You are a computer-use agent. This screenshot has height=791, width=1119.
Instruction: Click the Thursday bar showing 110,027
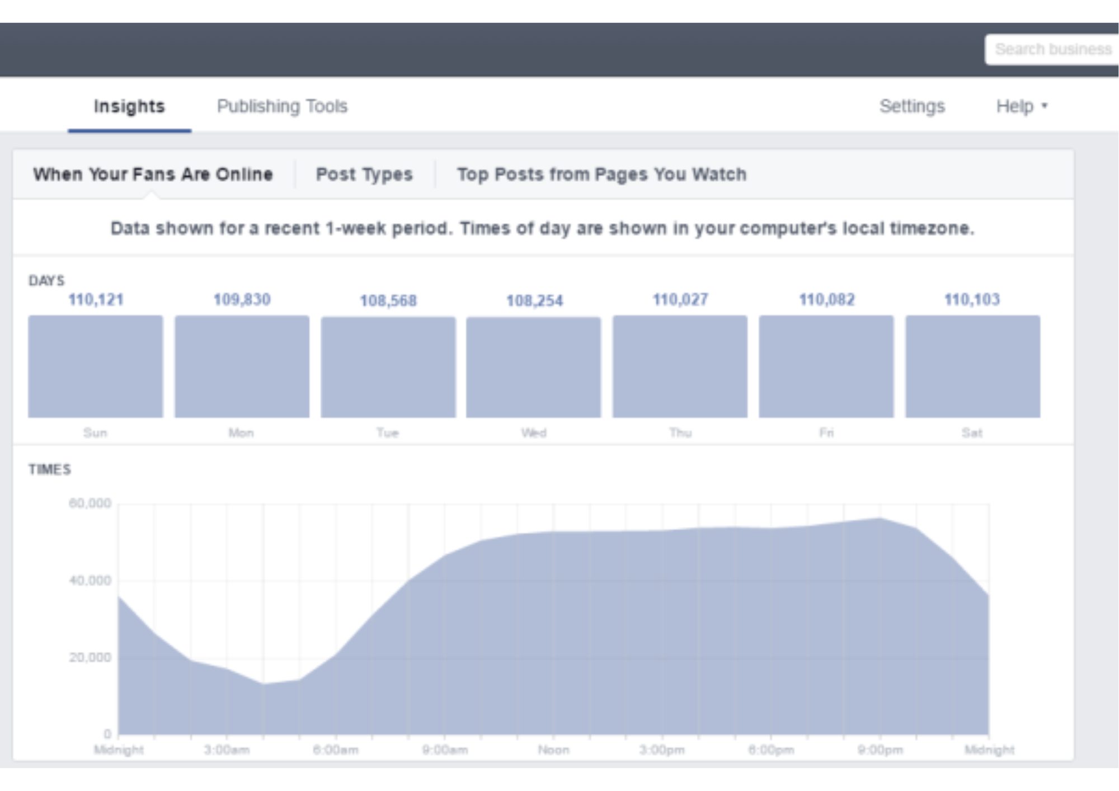click(x=680, y=366)
